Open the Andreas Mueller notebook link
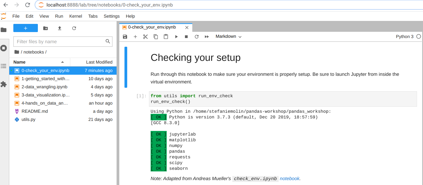Screen dimensions: 423x185 click(x=290, y=179)
